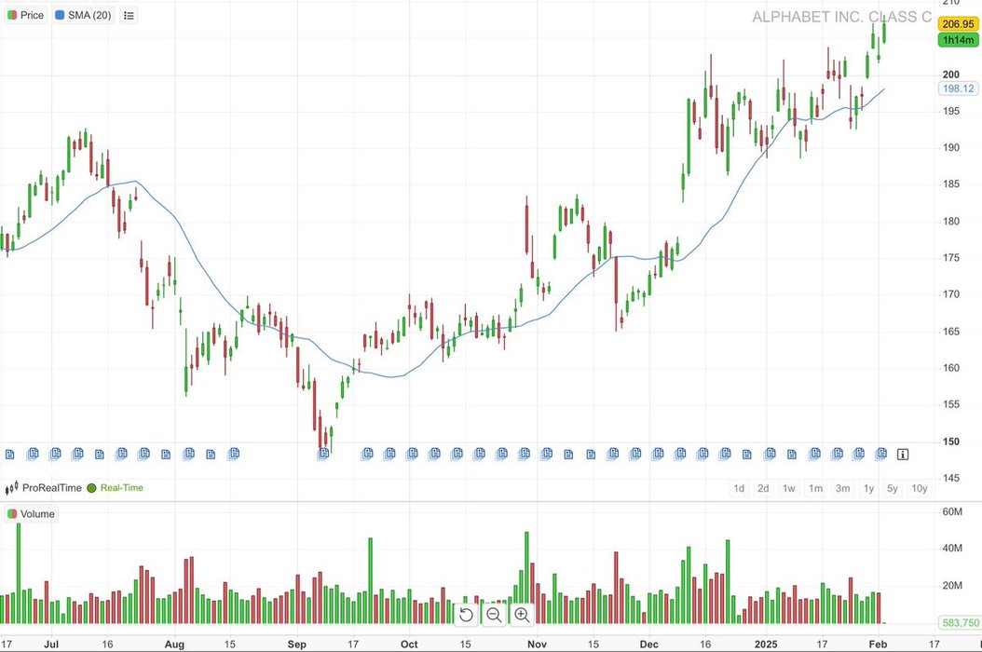
Task: Click the ALPHABET INC. CLASS C title
Action: point(841,17)
